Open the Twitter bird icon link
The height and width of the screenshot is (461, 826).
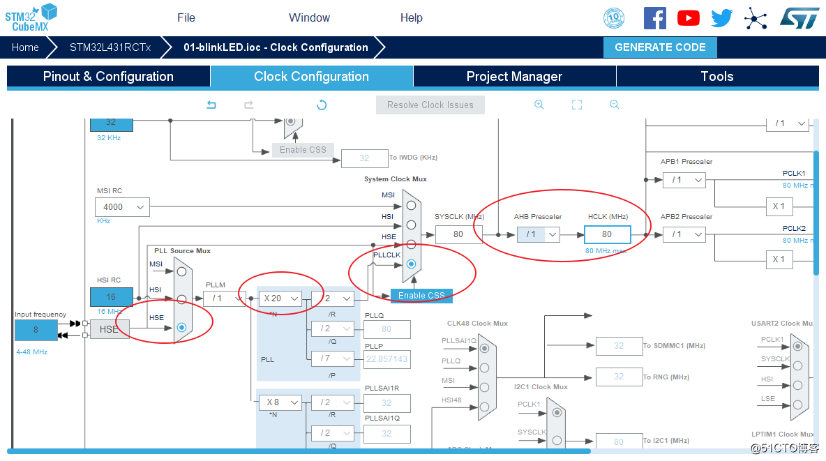(721, 18)
